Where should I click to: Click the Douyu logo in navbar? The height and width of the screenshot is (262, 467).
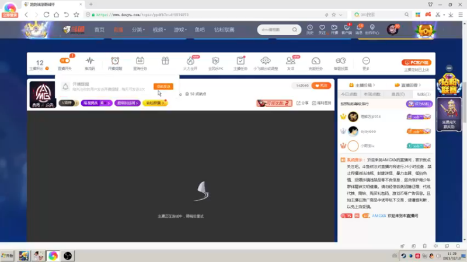point(74,30)
